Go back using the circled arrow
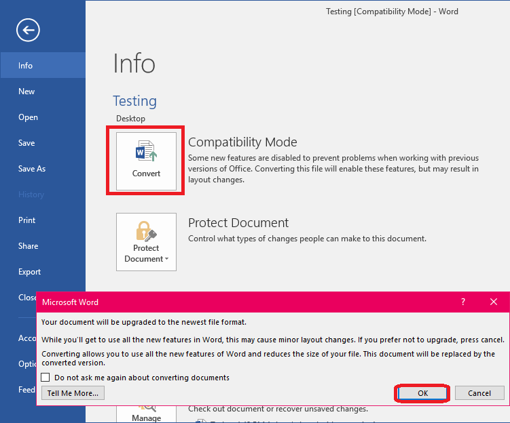 [x=28, y=30]
